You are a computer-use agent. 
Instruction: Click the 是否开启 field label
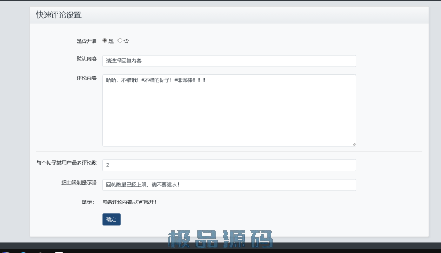(86, 41)
